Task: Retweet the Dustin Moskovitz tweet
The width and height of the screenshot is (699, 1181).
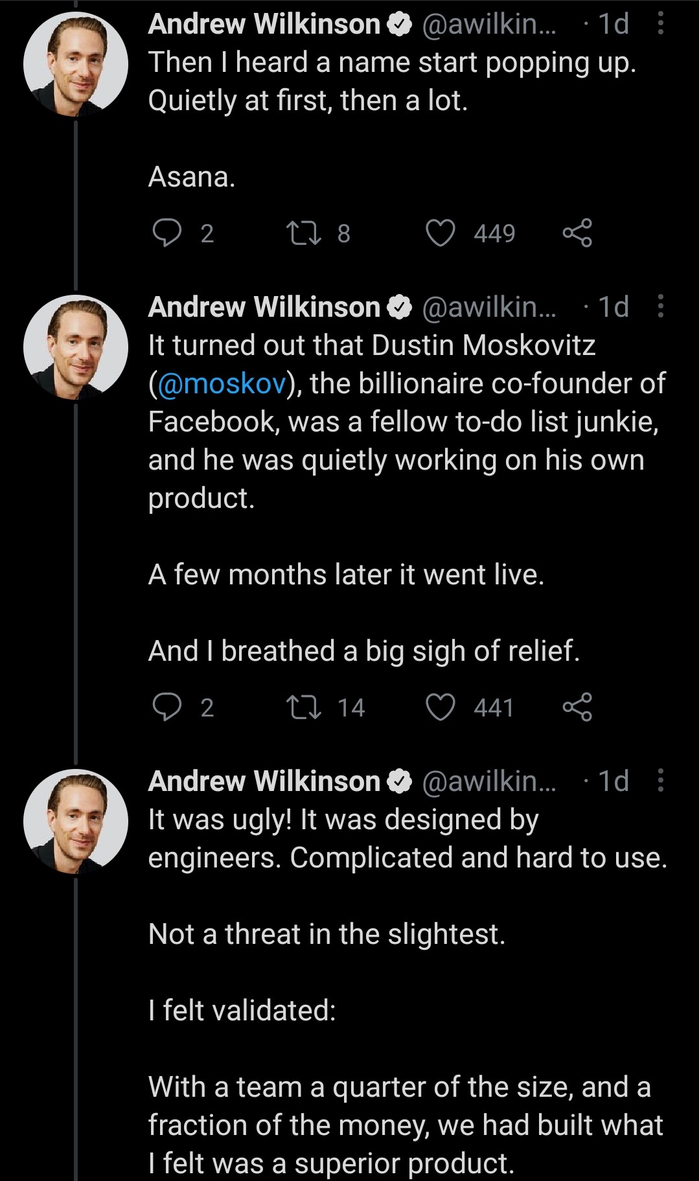Action: click(x=304, y=707)
